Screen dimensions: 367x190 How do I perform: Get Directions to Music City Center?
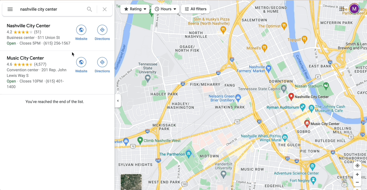102,65
